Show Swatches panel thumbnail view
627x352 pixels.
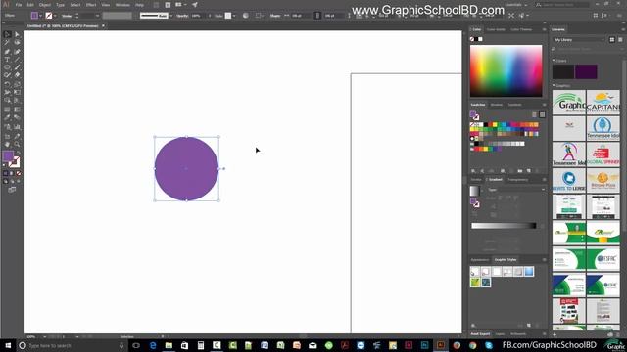tap(542, 115)
